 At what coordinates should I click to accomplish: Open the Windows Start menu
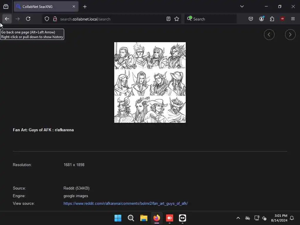pyautogui.click(x=118, y=218)
